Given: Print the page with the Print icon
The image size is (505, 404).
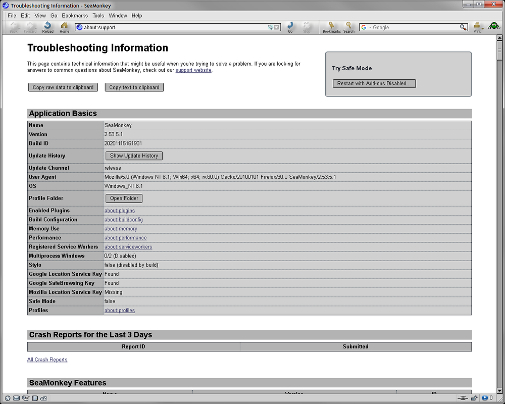Looking at the screenshot, I should (477, 27).
